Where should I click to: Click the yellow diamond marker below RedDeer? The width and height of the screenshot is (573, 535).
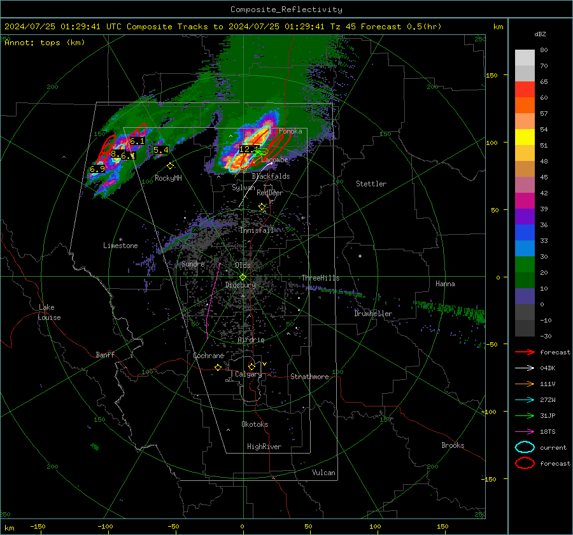[262, 207]
